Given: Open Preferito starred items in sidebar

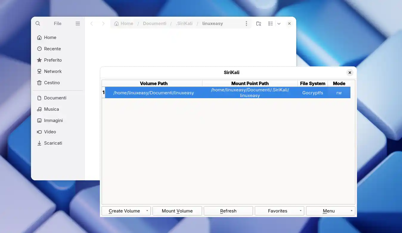Looking at the screenshot, I should click(x=53, y=60).
